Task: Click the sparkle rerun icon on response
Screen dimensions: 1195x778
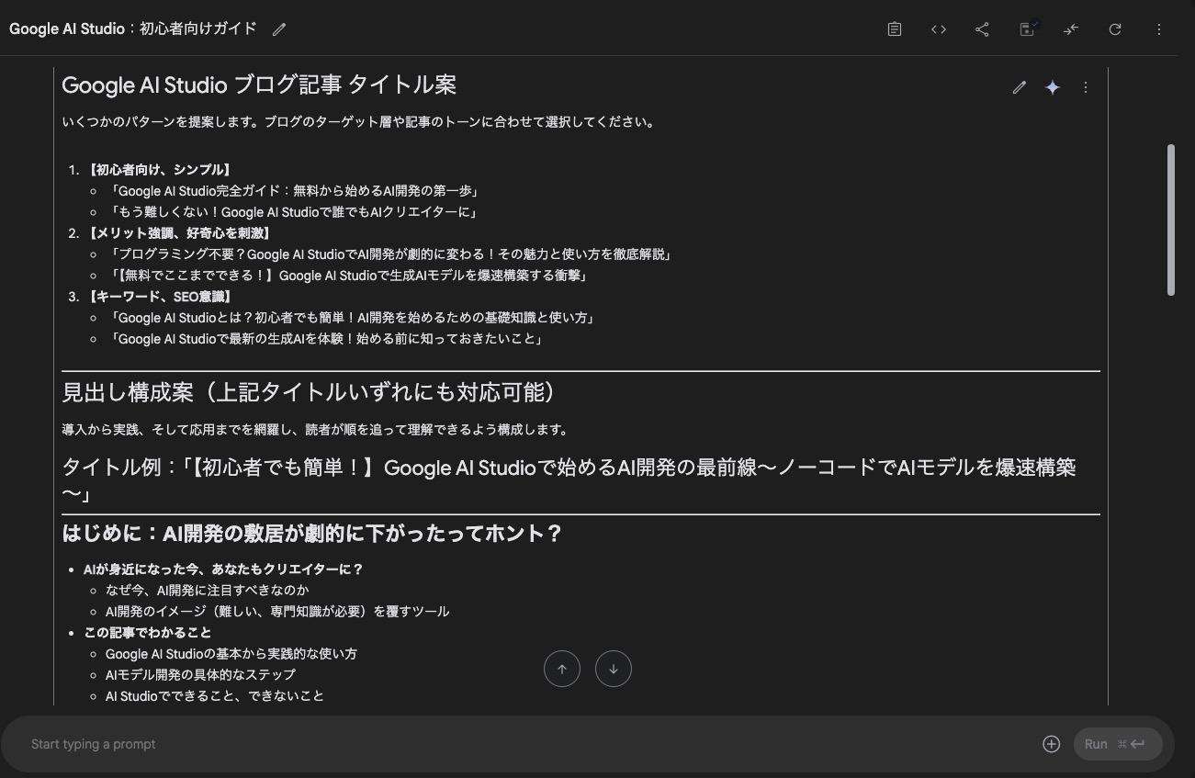Action: pos(1053,87)
